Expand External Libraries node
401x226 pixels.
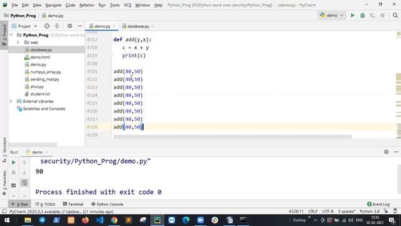(11, 101)
